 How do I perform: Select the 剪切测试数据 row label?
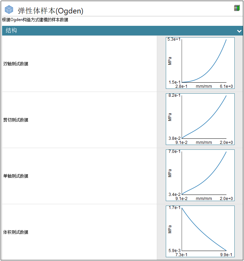pyautogui.click(x=16, y=120)
